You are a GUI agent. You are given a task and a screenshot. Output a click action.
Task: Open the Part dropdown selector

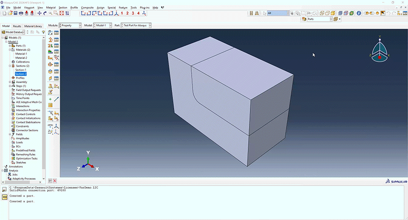pos(137,25)
